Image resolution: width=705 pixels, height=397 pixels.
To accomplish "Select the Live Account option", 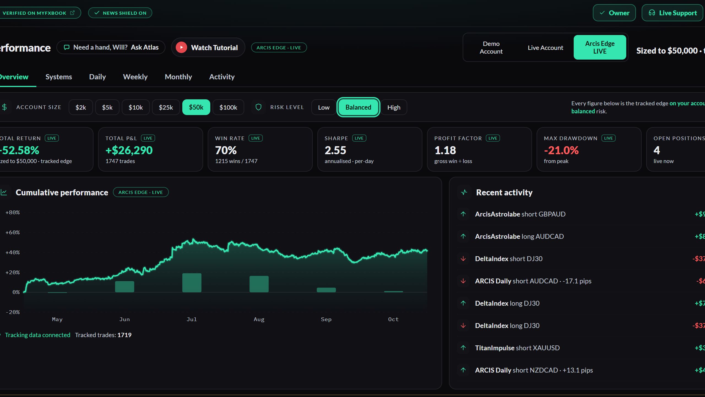I will (x=545, y=47).
